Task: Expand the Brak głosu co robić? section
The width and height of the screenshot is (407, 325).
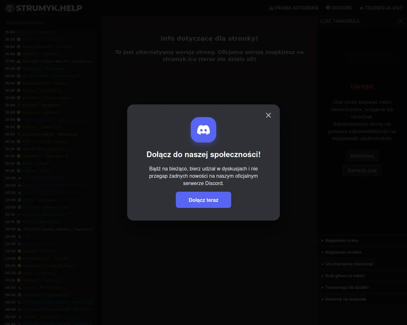Action: coord(343,276)
